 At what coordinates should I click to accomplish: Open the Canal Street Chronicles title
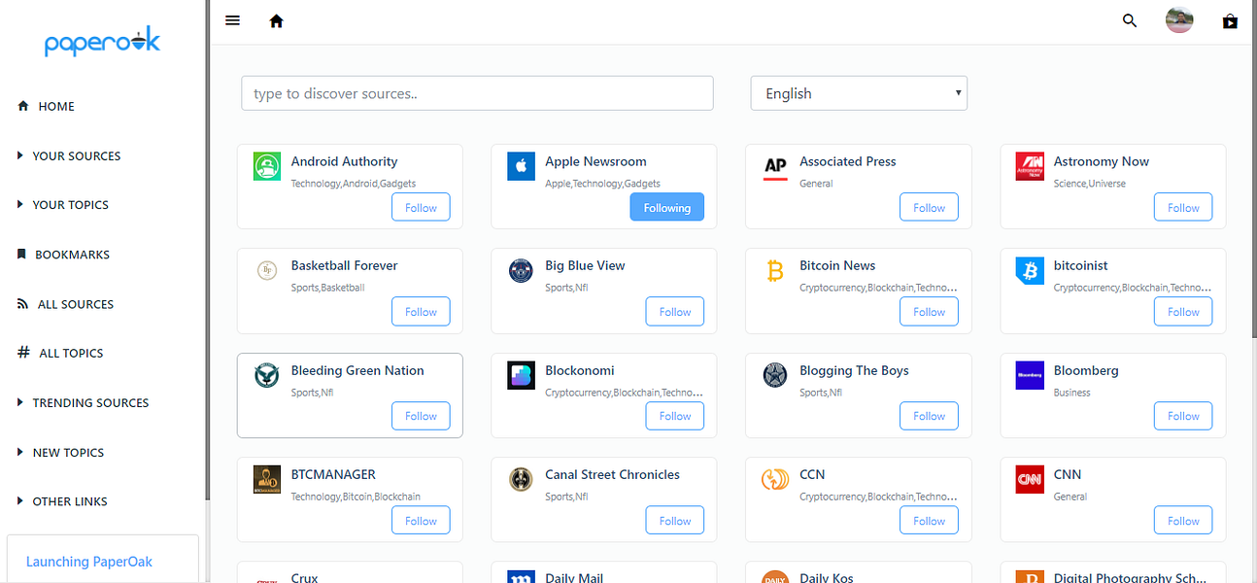tap(612, 474)
